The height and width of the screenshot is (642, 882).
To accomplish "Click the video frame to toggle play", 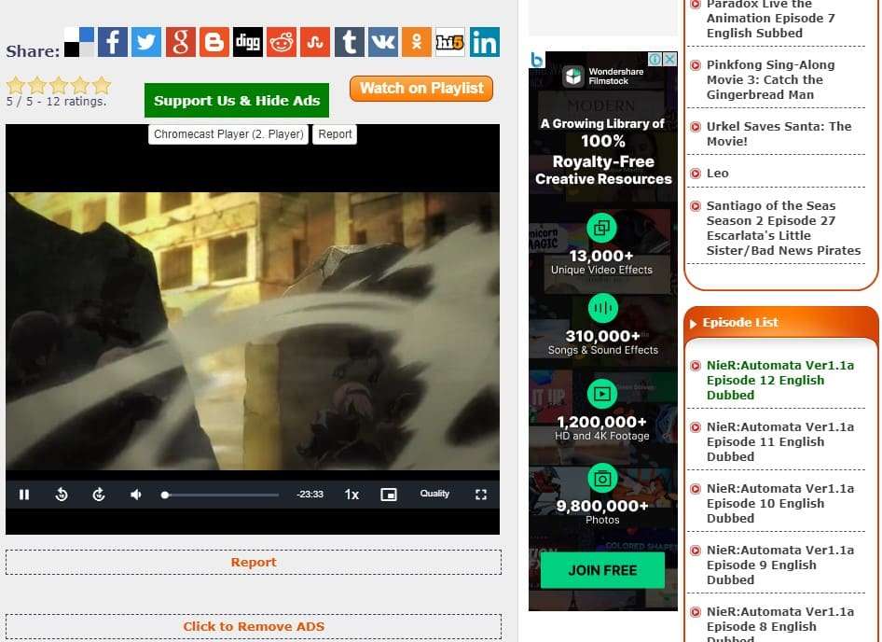I will (x=253, y=331).
